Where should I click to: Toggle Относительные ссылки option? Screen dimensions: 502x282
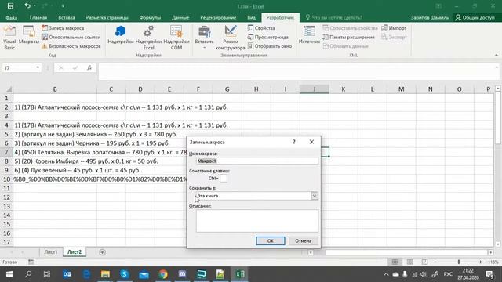click(x=71, y=37)
